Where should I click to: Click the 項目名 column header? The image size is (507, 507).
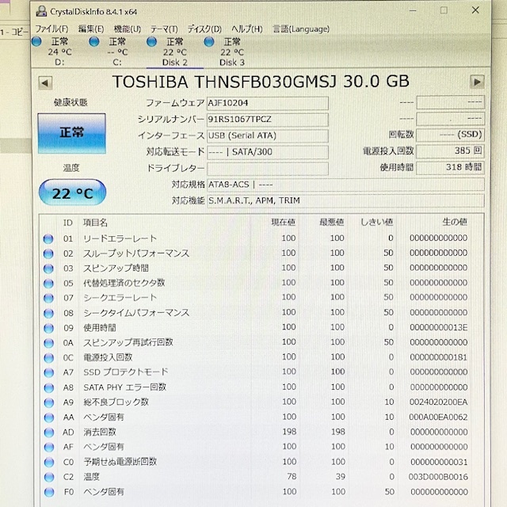(x=95, y=223)
